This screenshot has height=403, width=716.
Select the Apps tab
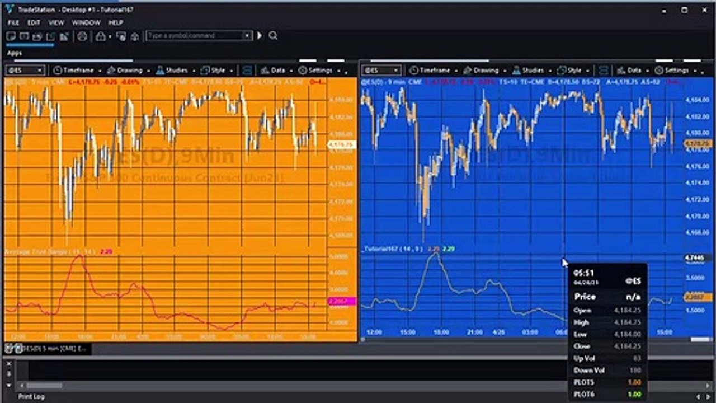(15, 53)
